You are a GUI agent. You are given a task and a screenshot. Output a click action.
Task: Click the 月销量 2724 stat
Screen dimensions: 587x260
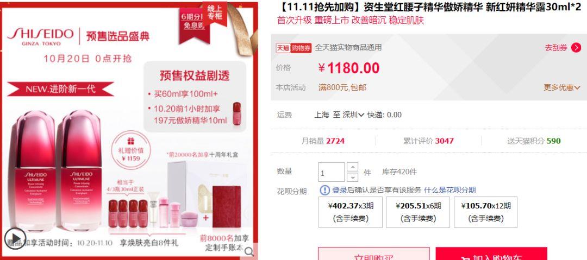point(323,141)
